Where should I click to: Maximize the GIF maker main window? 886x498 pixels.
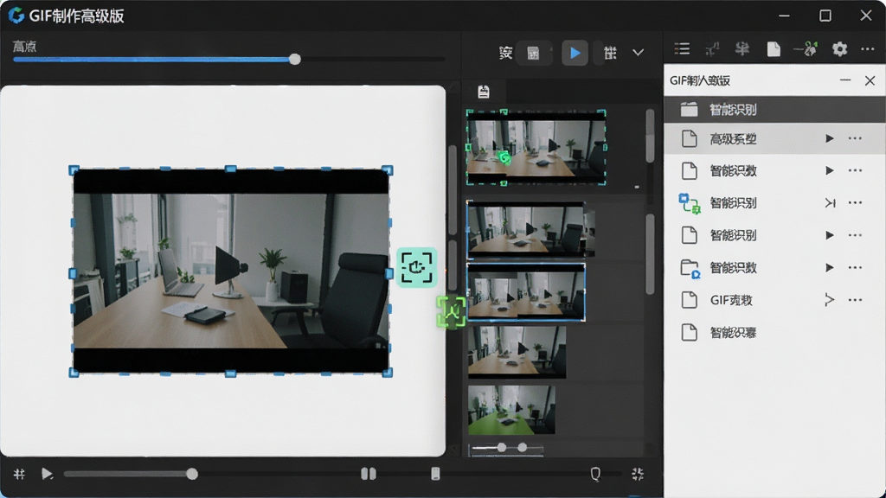(825, 16)
